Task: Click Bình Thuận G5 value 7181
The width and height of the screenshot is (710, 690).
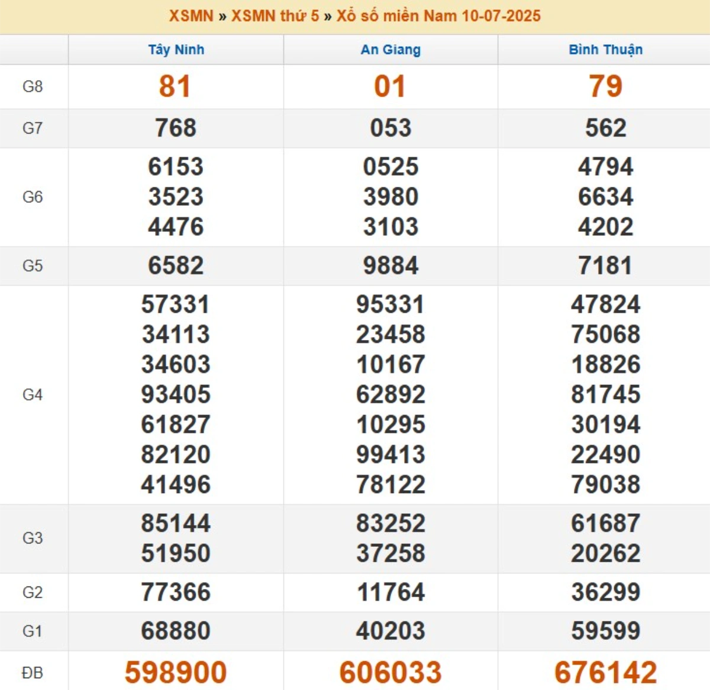Action: coord(606,265)
